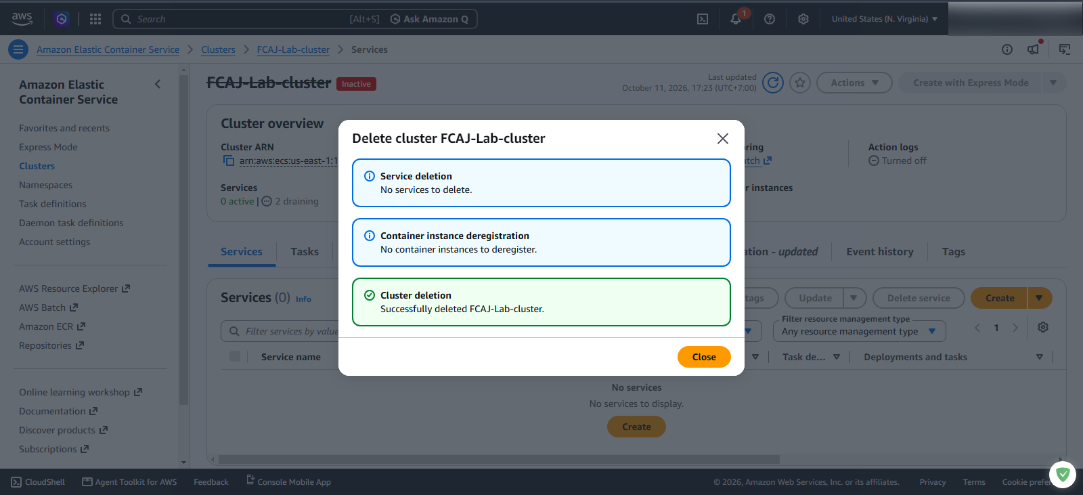
Task: Open the announcements megaphone icon
Action: pyautogui.click(x=1034, y=49)
